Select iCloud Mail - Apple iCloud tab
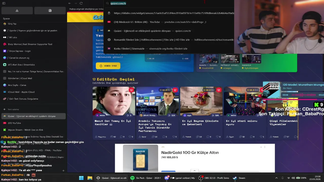Viewport: 324px width, 182px height. (33, 92)
